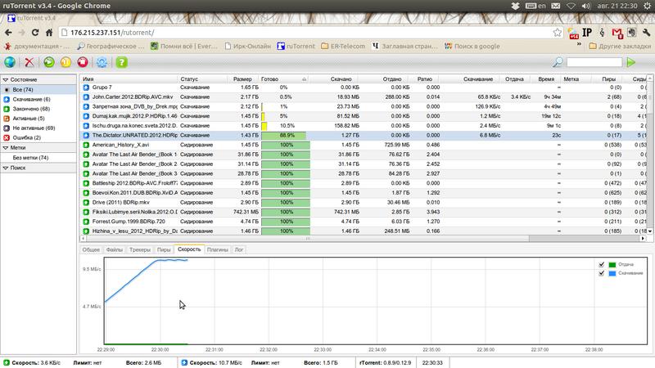
Task: Open network indicator in top panel
Action: pyautogui.click(x=571, y=6)
